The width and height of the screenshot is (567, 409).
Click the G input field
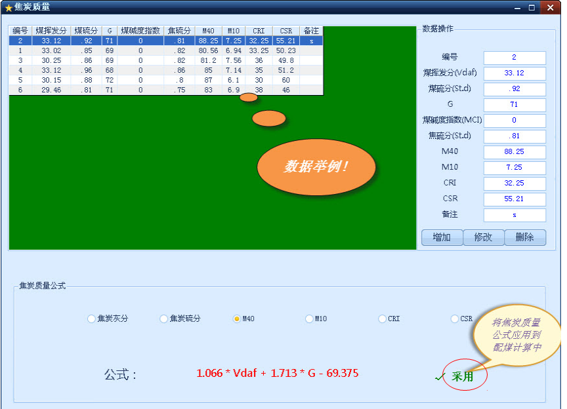click(x=514, y=105)
